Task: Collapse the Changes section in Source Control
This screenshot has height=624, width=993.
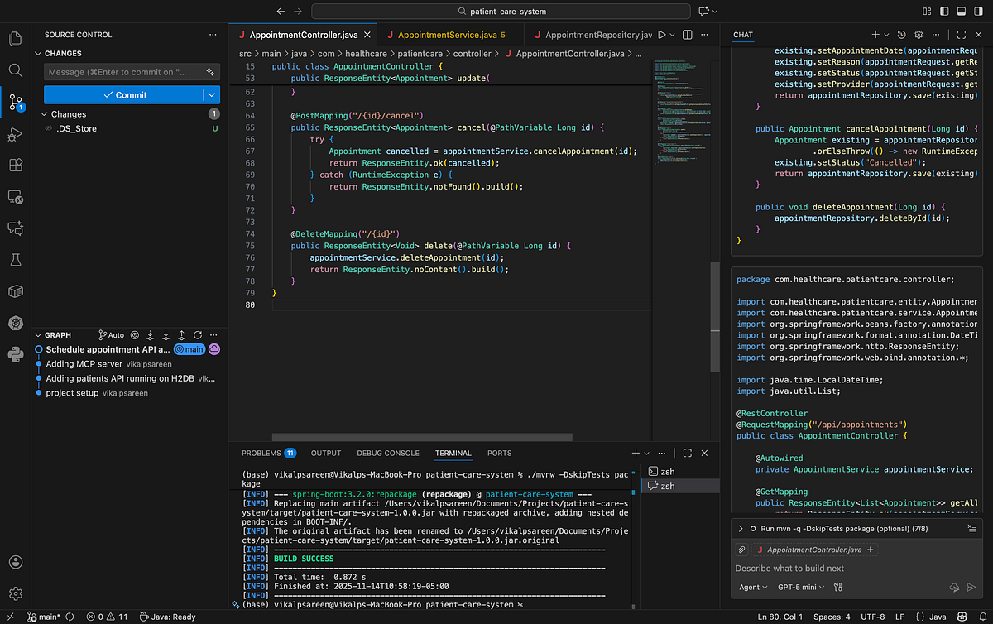Action: (38, 53)
